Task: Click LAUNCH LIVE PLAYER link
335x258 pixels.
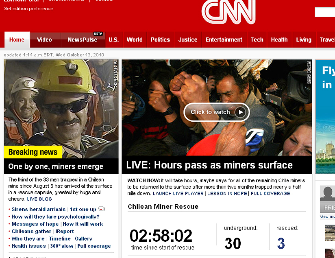Action: tap(178, 193)
